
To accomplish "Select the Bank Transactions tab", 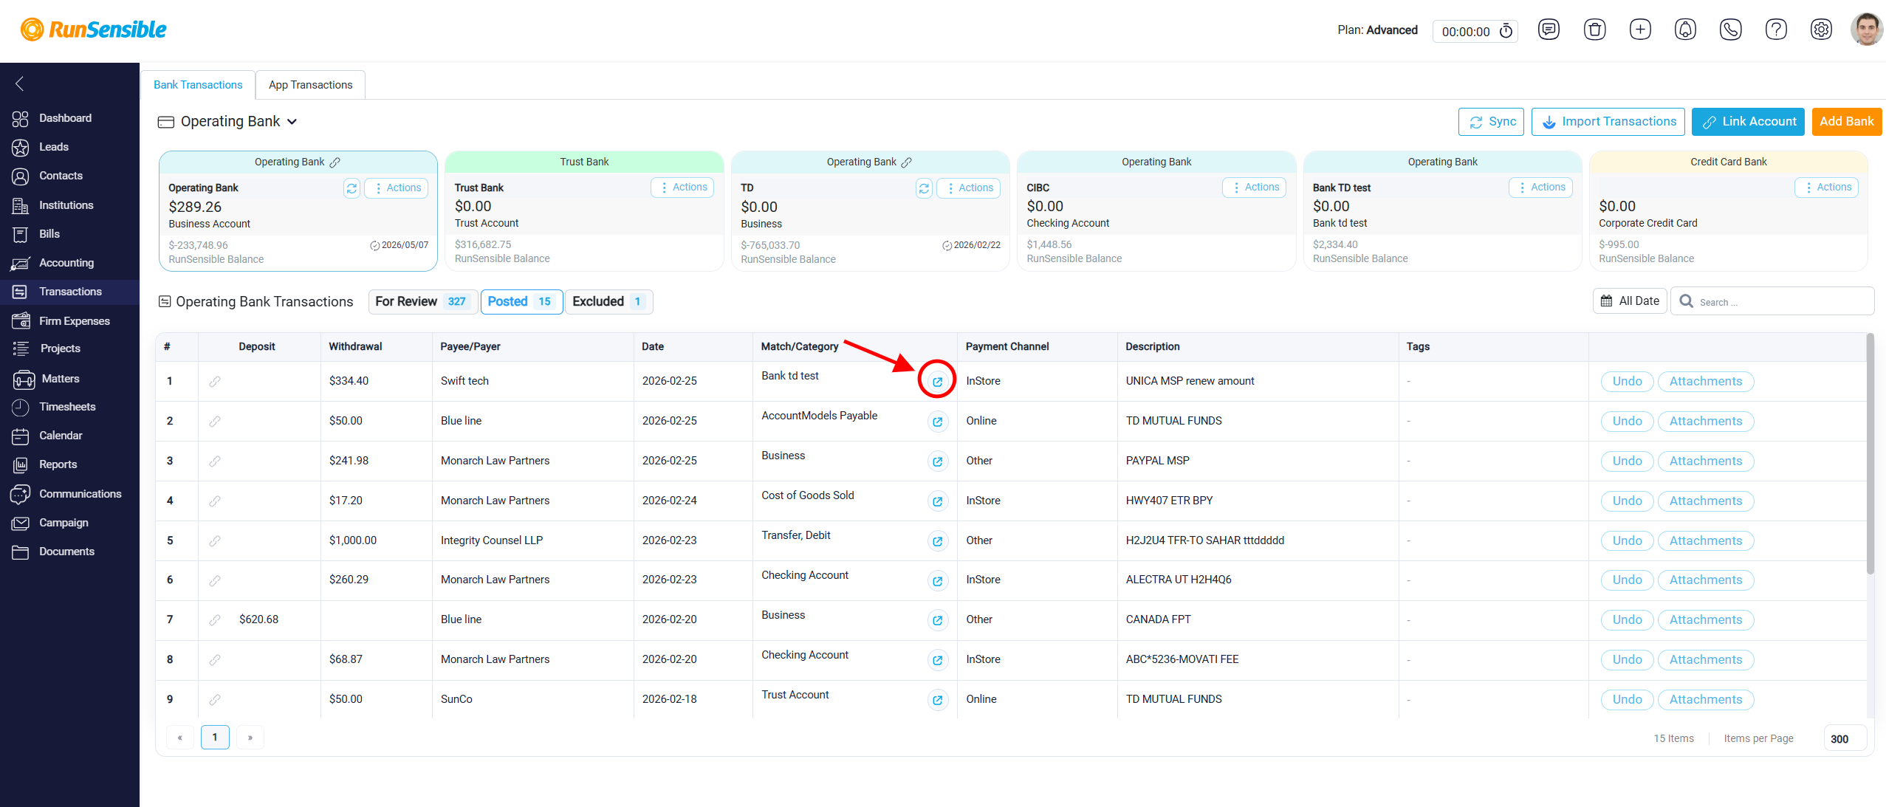I will 198,85.
